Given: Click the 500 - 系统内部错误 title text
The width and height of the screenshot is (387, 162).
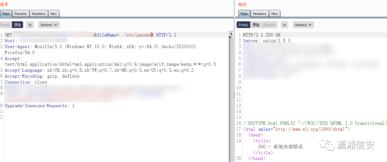Looking at the screenshot, I should click(x=280, y=147).
